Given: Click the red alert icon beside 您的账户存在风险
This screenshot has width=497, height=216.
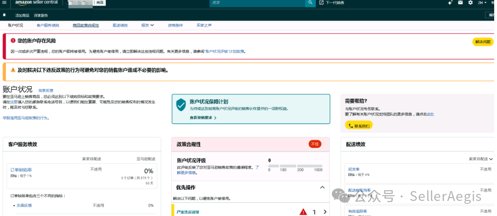Looking at the screenshot, I should click(13, 40).
